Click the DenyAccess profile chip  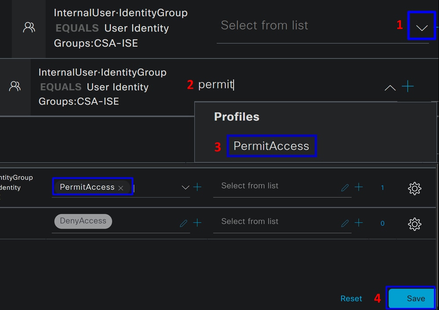[83, 221]
